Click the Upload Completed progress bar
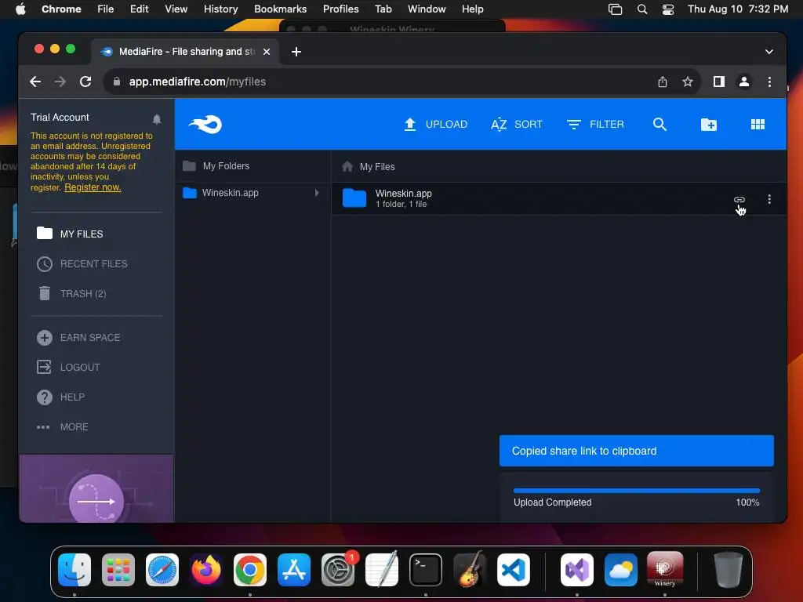This screenshot has width=803, height=602. point(637,491)
